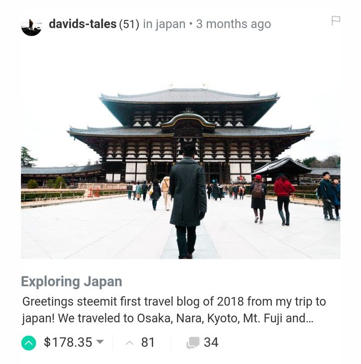Expand the $178.35 payout dropdown arrow

click(x=100, y=342)
